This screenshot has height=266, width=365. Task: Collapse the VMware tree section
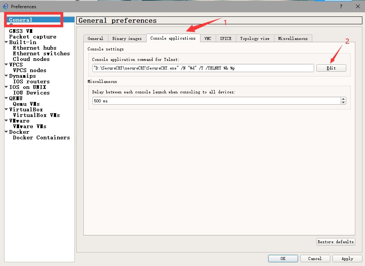6,121
